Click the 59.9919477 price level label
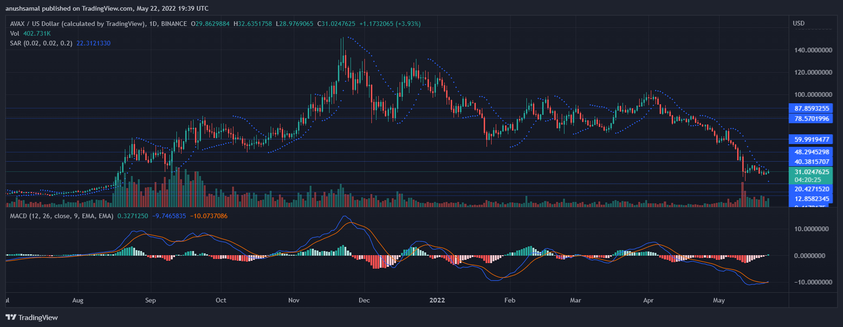This screenshot has width=843, height=327. tap(811, 139)
